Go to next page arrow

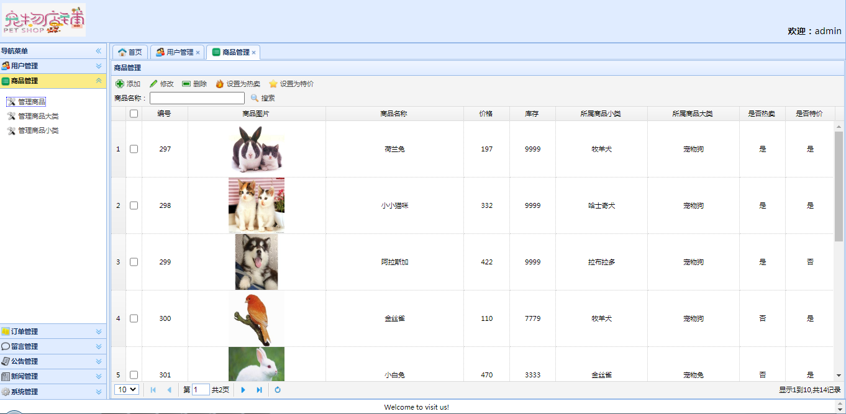click(x=243, y=390)
